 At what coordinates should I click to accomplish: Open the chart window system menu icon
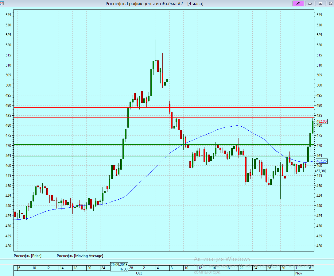pyautogui.click(x=1, y=3)
